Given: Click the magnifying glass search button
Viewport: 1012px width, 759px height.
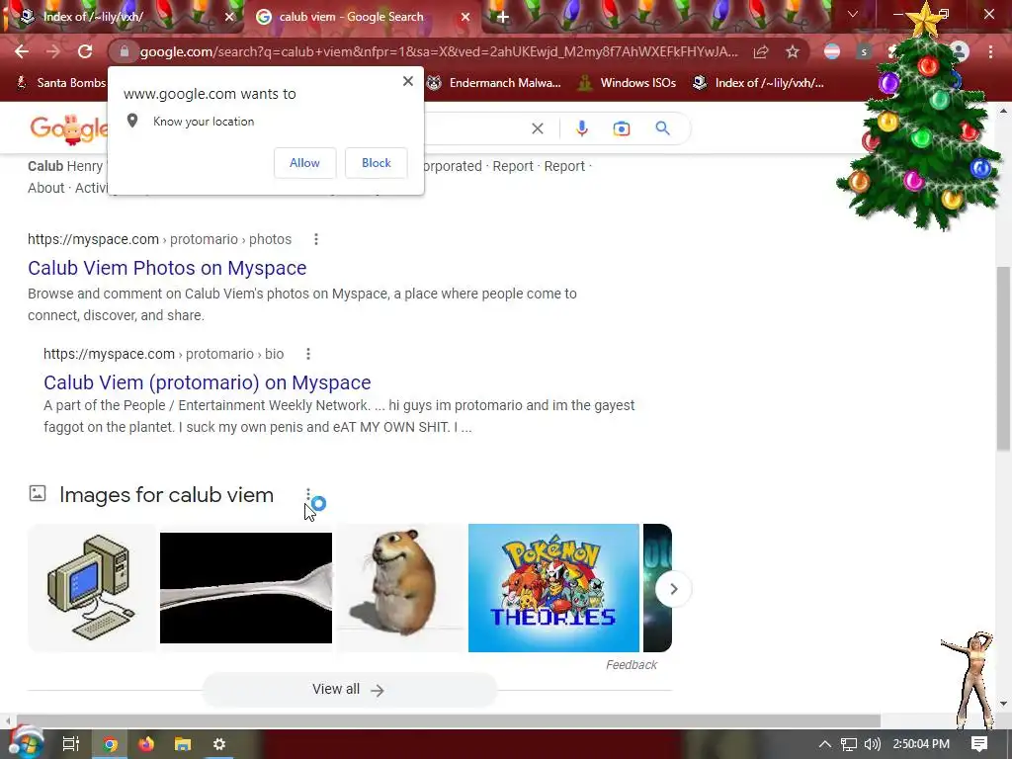Looking at the screenshot, I should tap(663, 128).
